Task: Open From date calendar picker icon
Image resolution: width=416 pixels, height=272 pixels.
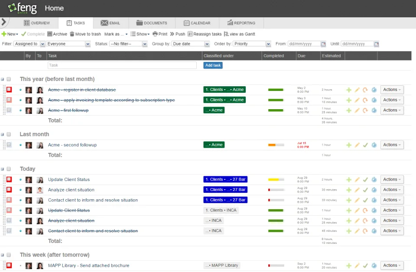Action: [323, 44]
